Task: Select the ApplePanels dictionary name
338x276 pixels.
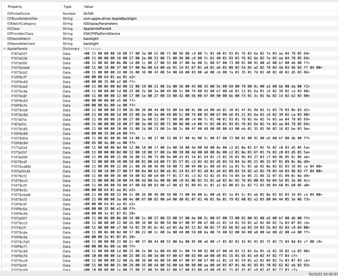Action: (x=17, y=49)
